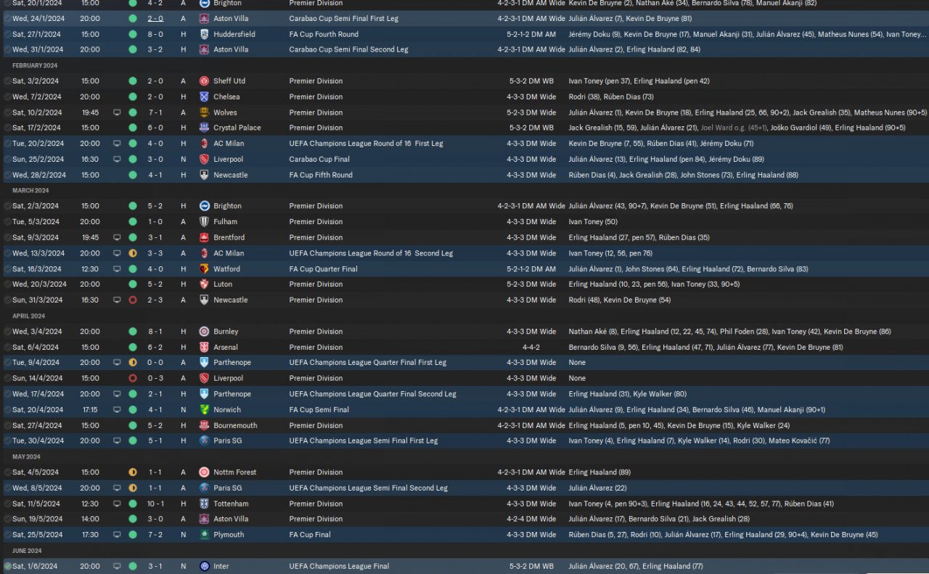
Task: Click the TV icon in the Wolves row
Action: [x=117, y=112]
